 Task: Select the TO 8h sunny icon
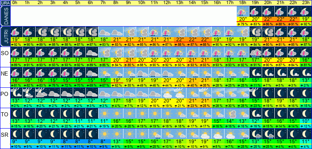tap(117, 113)
